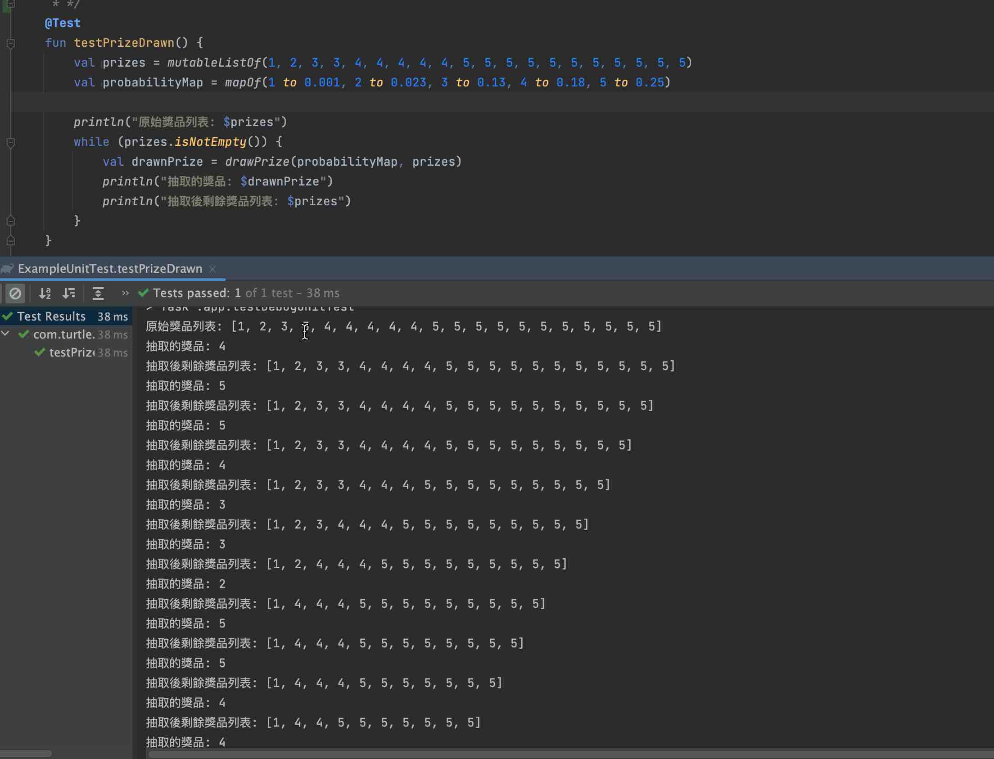Expand all test result nodes
Viewport: 994px width, 759px height.
pyautogui.click(x=98, y=294)
